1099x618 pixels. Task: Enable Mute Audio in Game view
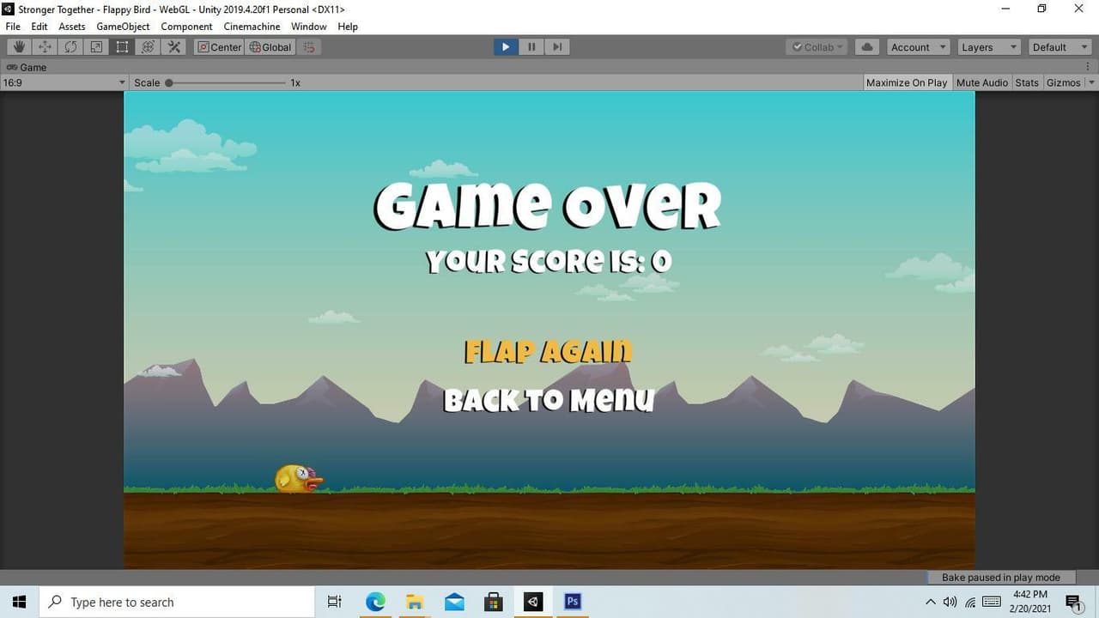pyautogui.click(x=982, y=82)
